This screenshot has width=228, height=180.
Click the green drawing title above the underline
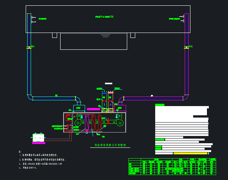tap(110, 145)
